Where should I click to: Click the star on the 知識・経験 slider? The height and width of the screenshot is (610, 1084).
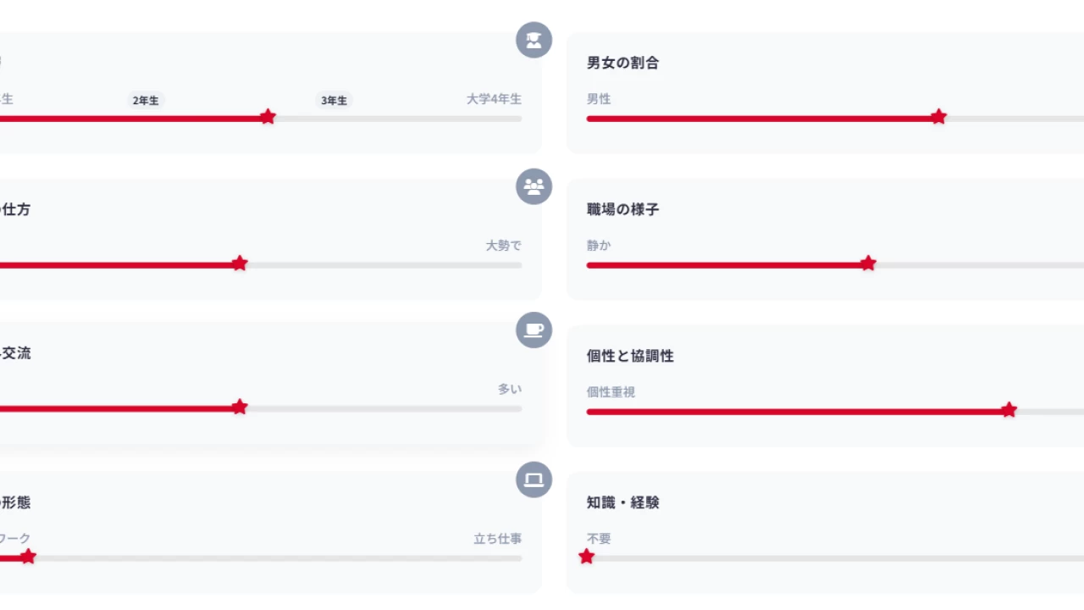tap(587, 557)
